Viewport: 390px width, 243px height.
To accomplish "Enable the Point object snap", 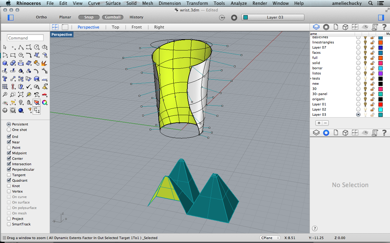I will [x=9, y=148].
